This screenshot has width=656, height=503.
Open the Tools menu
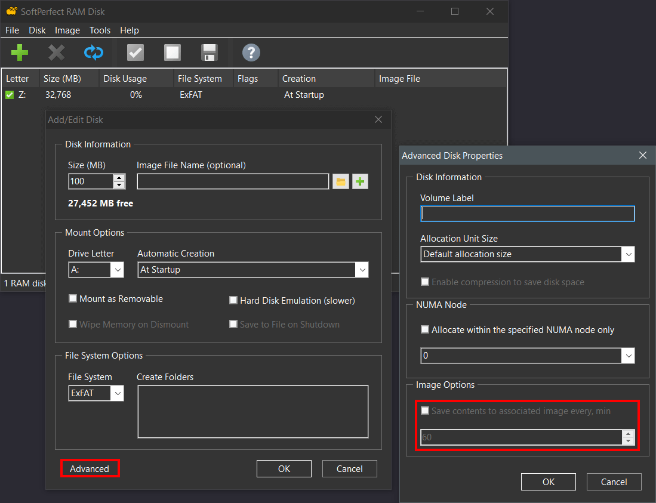[x=100, y=30]
